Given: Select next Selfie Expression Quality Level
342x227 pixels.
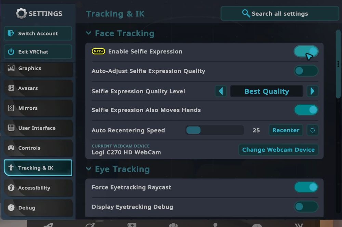Looking at the screenshot, I should click(x=312, y=91).
